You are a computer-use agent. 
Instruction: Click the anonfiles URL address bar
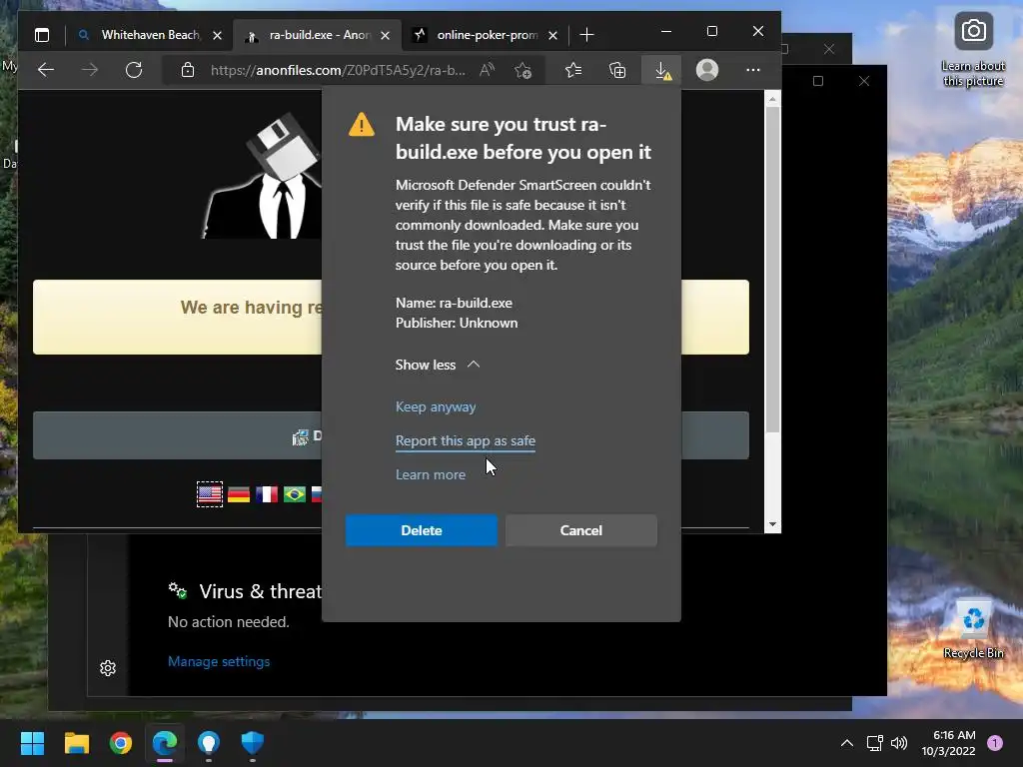(x=338, y=70)
